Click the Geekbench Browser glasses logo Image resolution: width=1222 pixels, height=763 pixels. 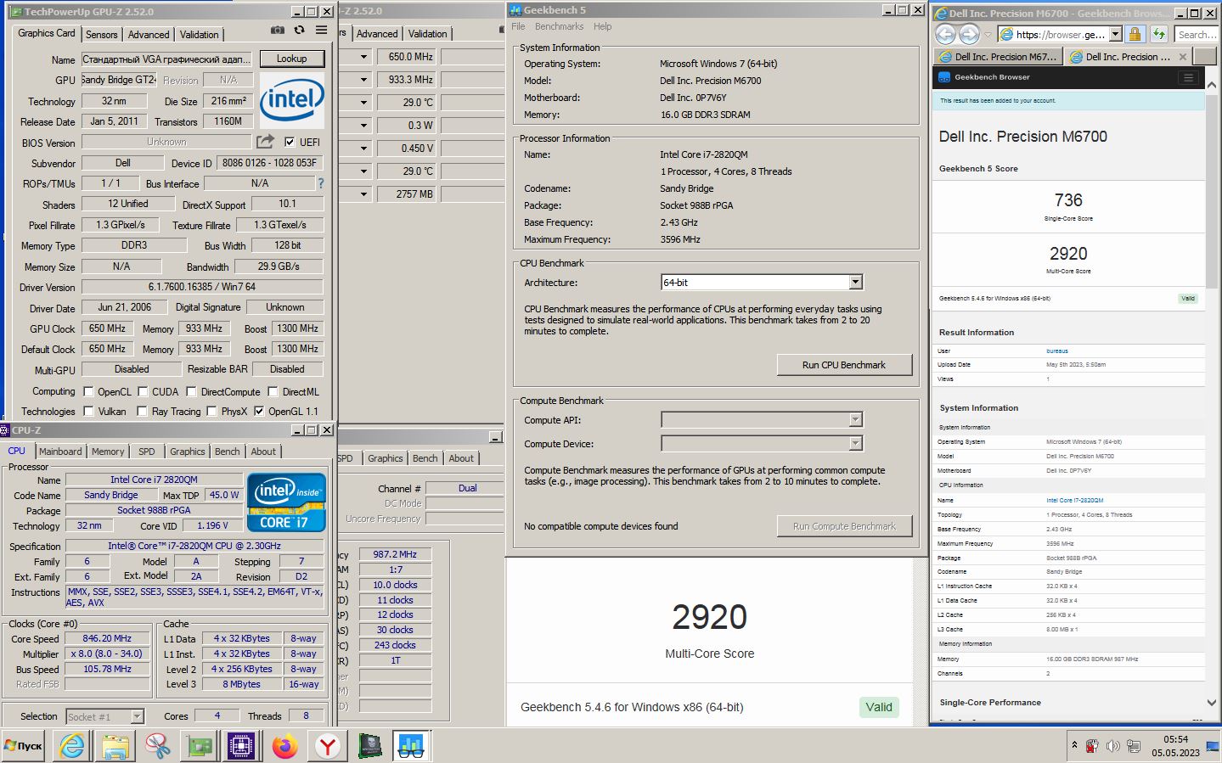pos(943,77)
